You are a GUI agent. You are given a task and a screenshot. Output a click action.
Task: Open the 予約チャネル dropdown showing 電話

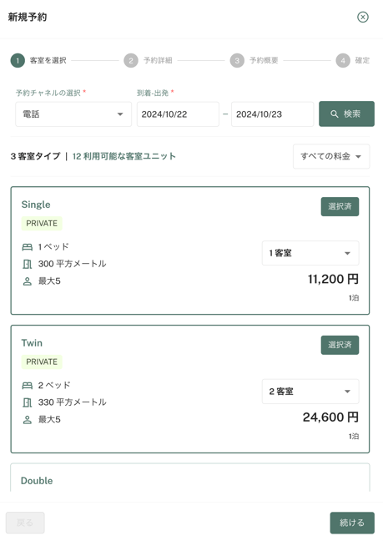[73, 114]
